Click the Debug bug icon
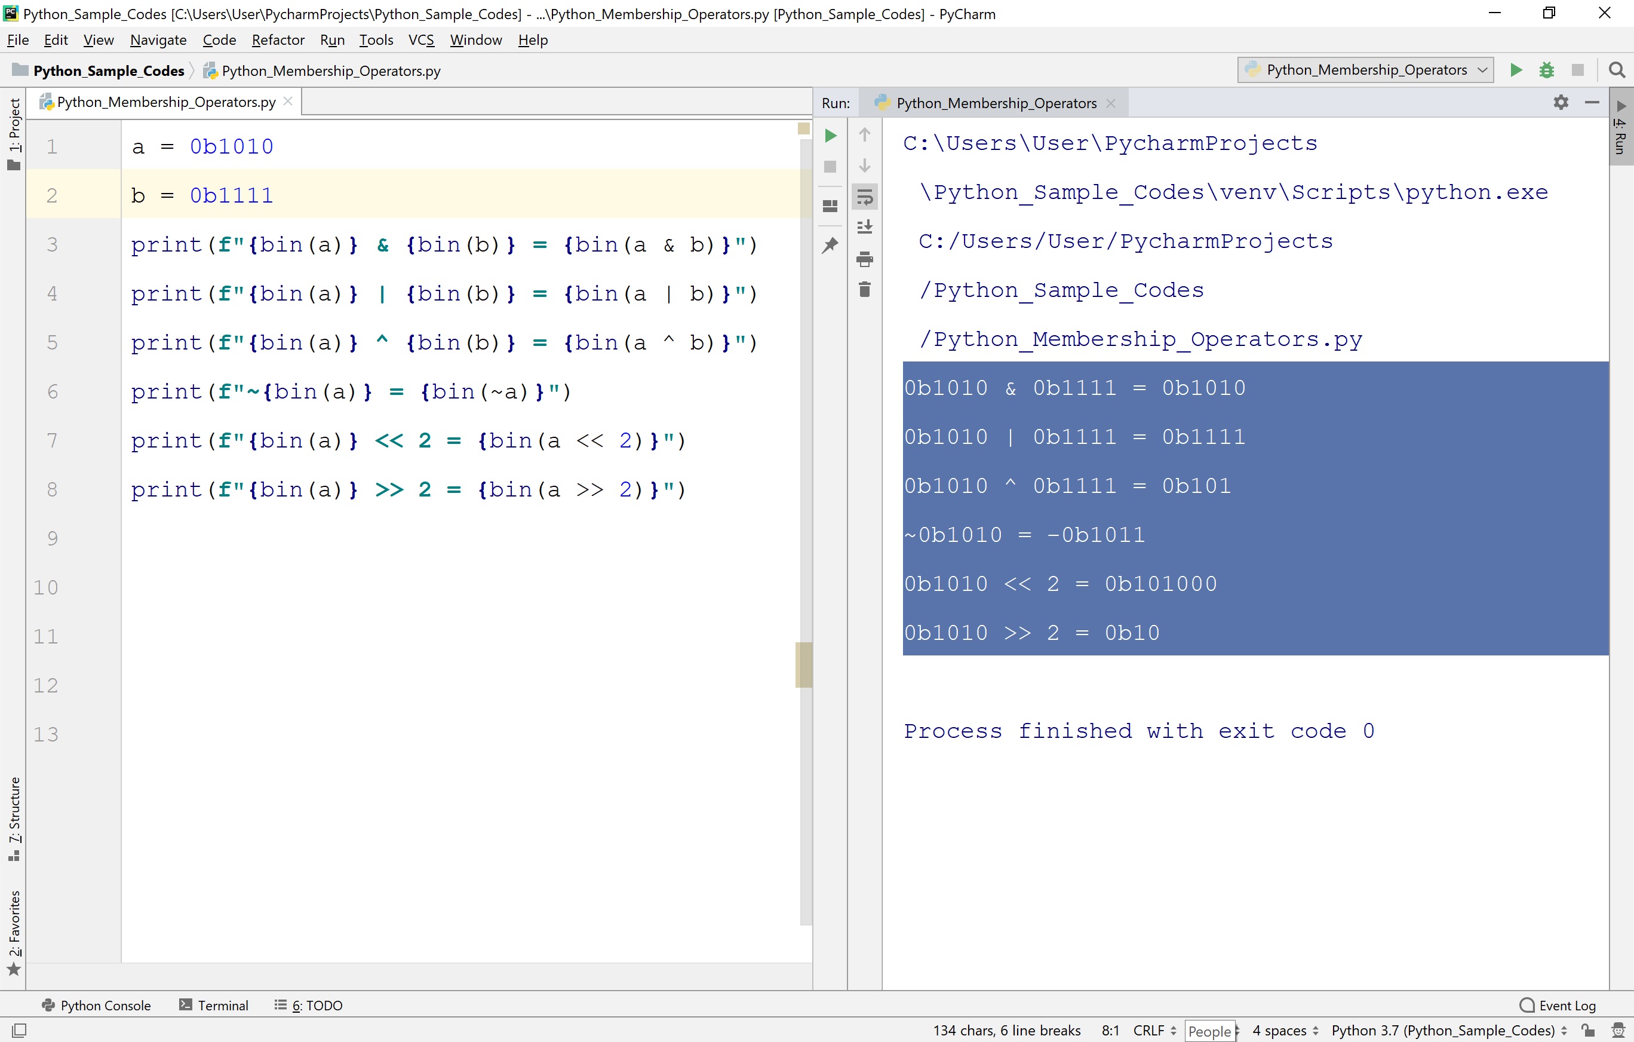This screenshot has width=1634, height=1042. 1546,70
